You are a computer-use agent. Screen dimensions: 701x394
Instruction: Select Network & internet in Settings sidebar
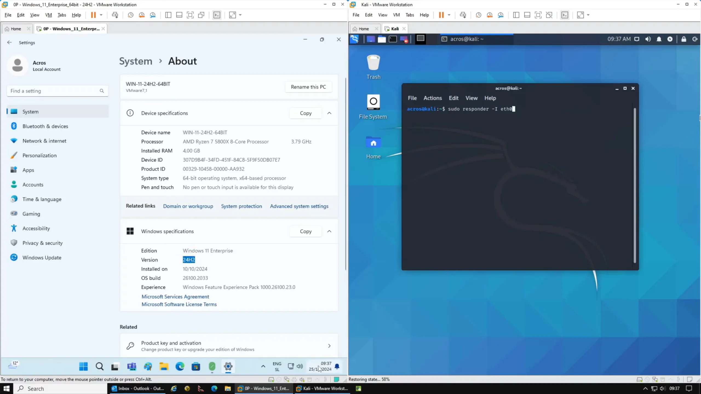[x=58, y=141]
